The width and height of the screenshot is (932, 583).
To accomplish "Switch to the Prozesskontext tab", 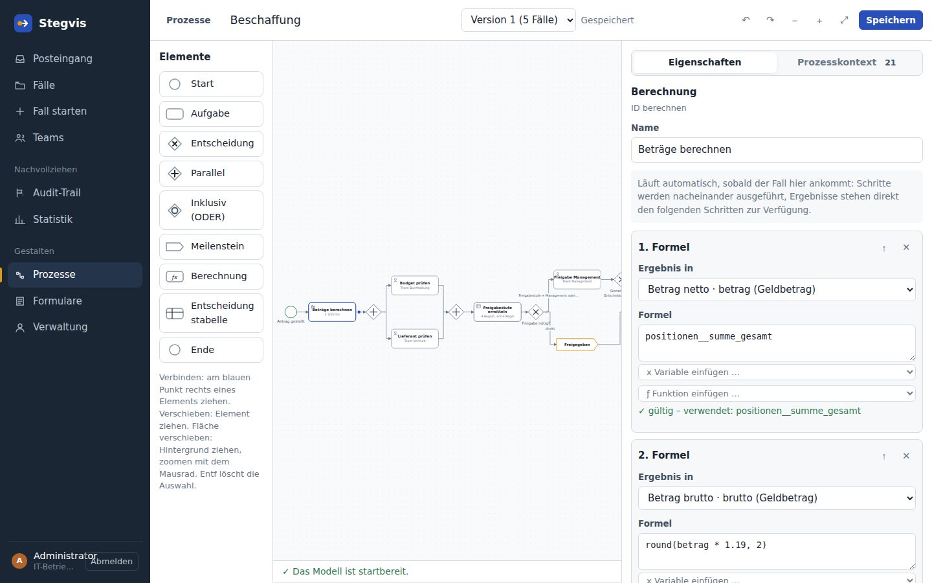I will click(847, 63).
